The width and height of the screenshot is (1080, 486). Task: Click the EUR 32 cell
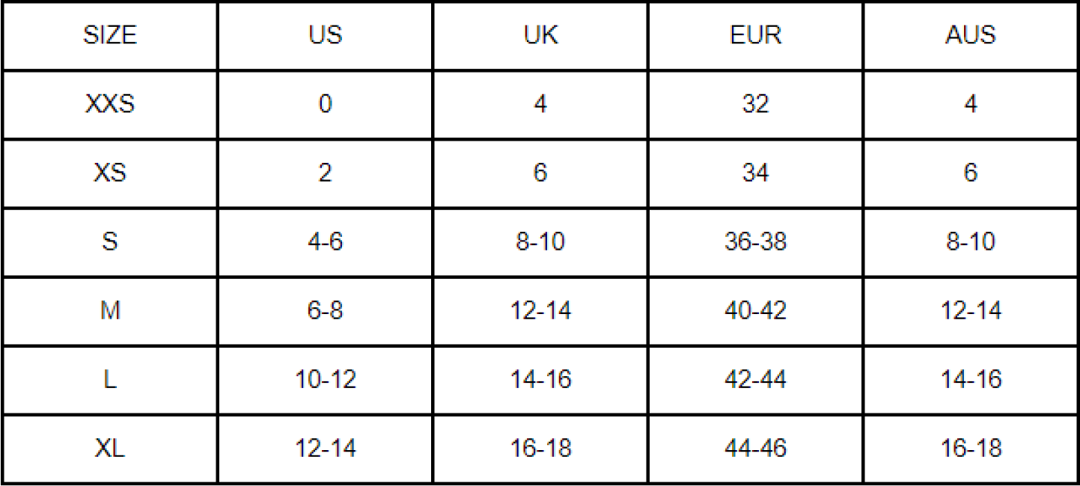(756, 104)
